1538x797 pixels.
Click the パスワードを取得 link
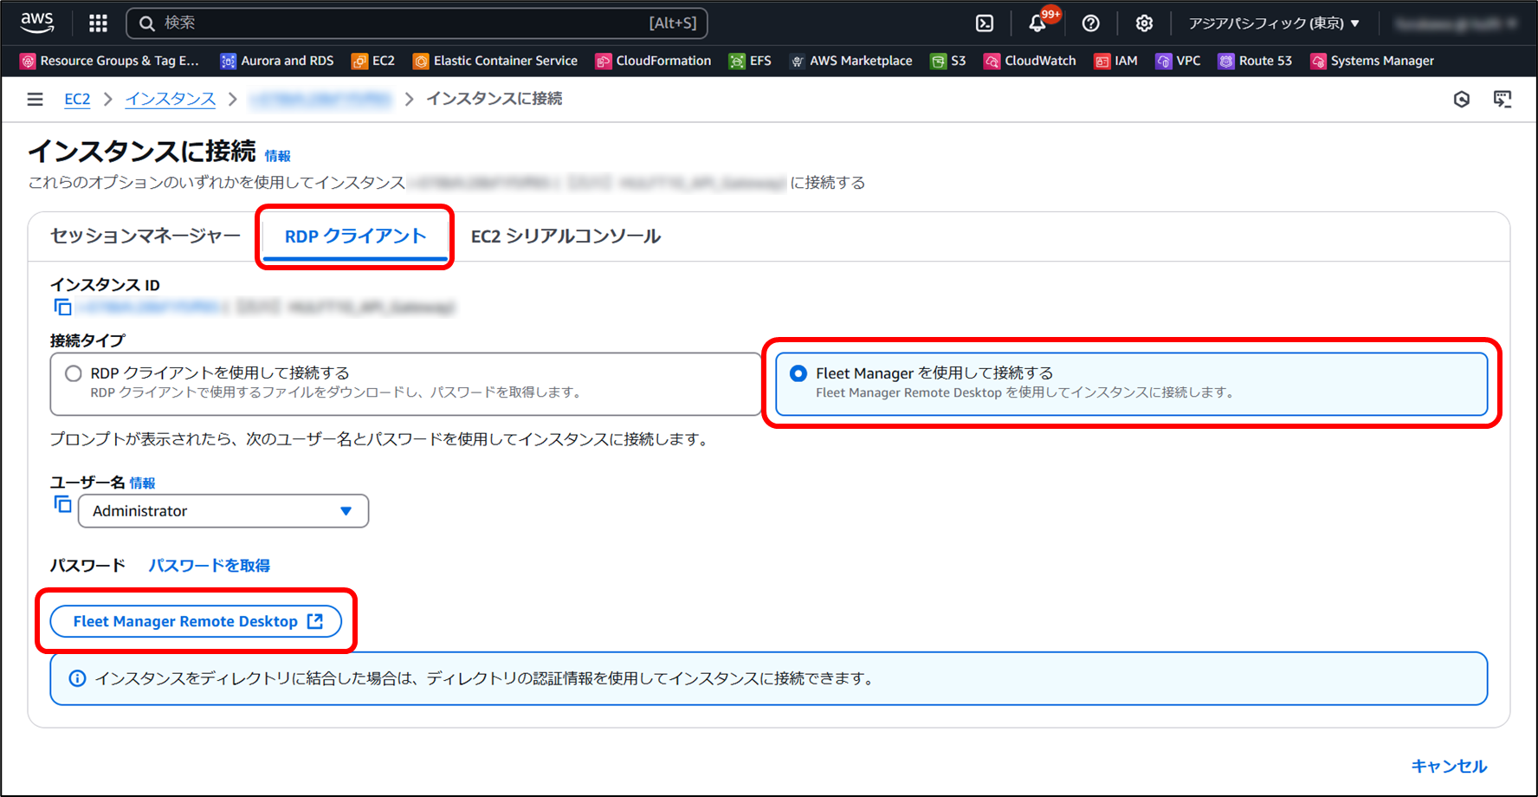point(209,566)
